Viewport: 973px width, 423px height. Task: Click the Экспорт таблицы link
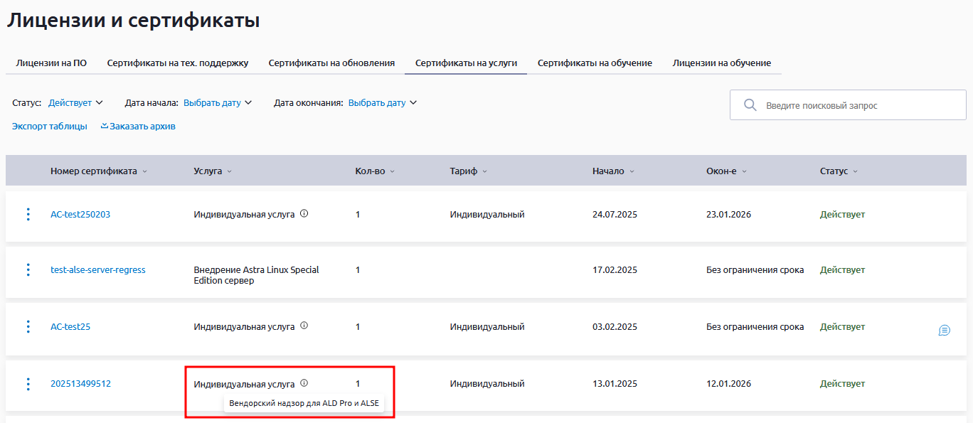coord(50,127)
